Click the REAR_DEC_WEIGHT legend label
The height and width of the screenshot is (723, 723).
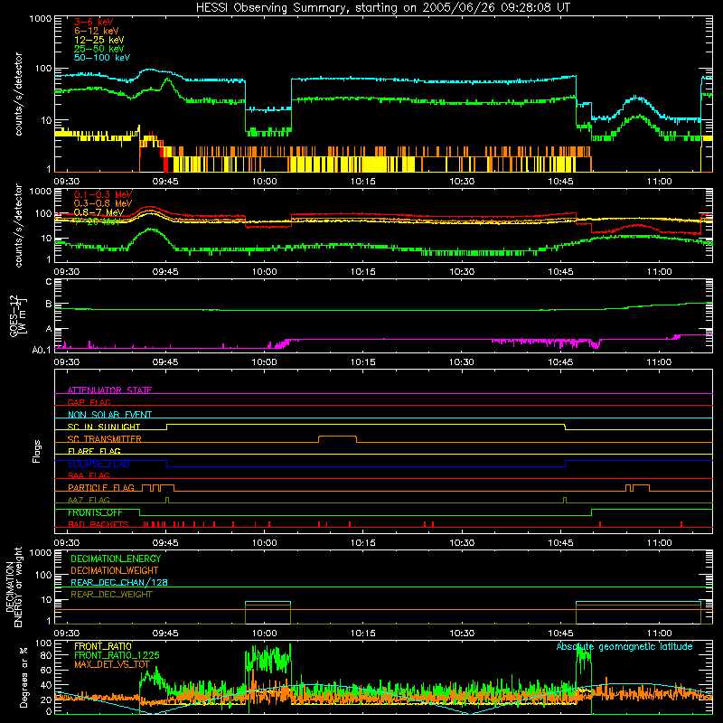[111, 595]
